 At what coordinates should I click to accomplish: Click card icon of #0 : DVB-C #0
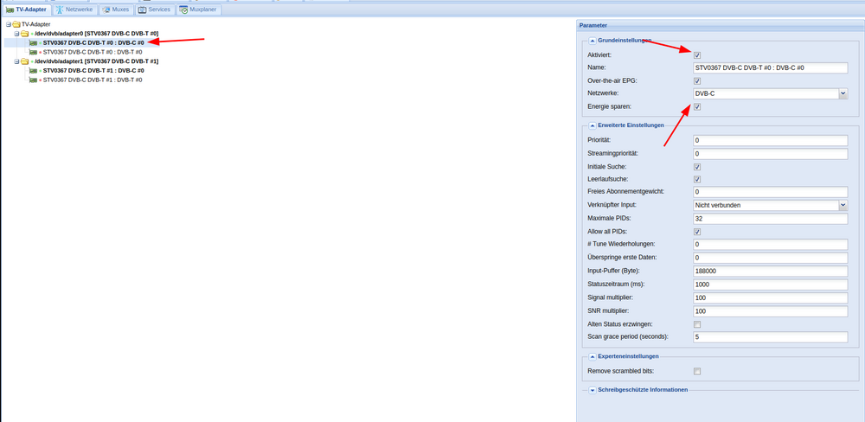(x=33, y=43)
